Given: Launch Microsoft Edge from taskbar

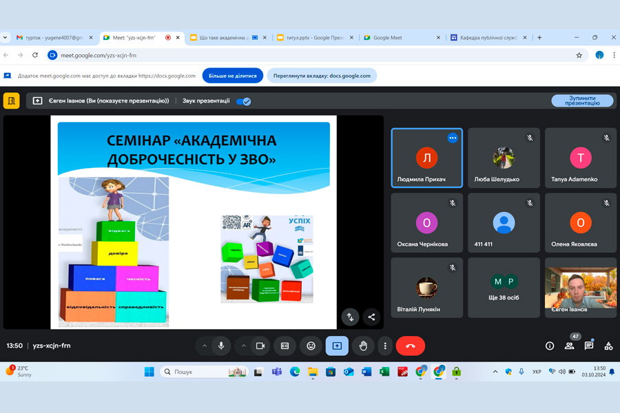Looking at the screenshot, I should point(295,372).
